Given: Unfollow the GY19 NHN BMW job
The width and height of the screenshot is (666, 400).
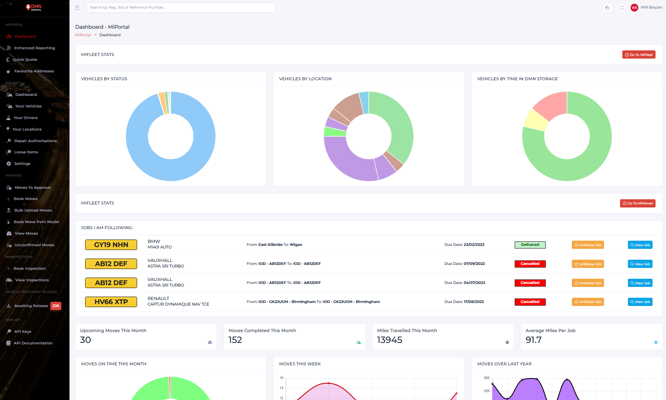Looking at the screenshot, I should click(588, 245).
